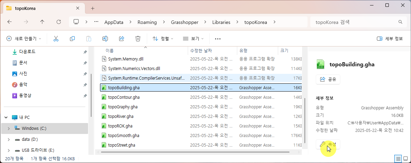411x163 pixels.
Task: Click the 공유 share button in details pane
Action: [x=328, y=79]
